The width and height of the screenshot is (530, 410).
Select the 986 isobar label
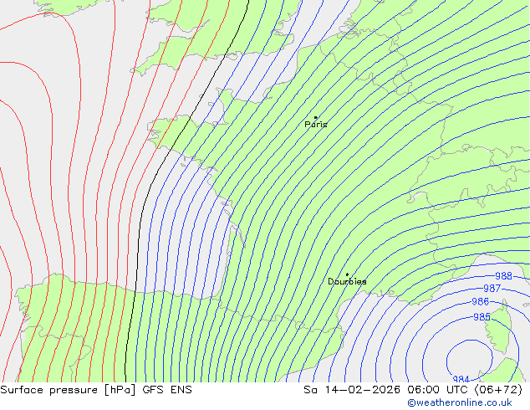481,301
